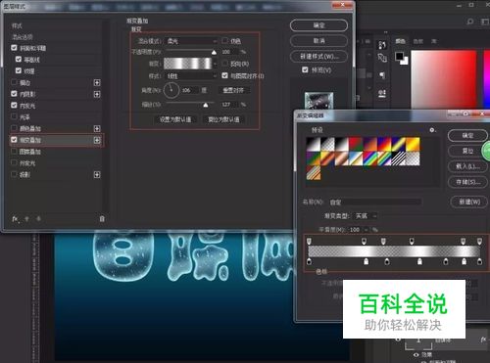
Task: Click 新建(W) in gradient editor
Action: [469, 202]
